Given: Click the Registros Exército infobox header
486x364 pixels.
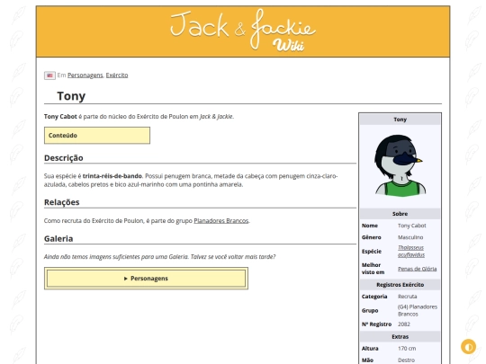Looking at the screenshot, I should pos(400,285).
